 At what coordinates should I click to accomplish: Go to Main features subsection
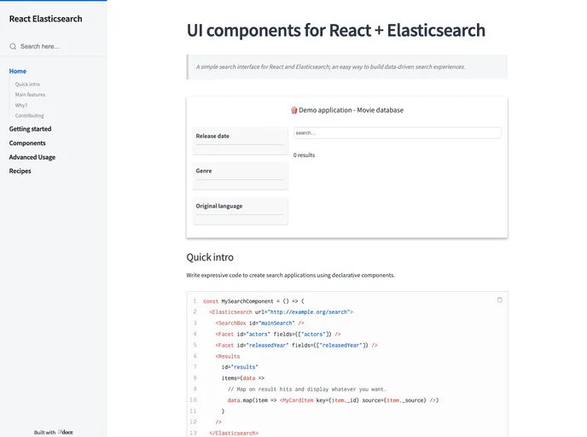tap(30, 95)
